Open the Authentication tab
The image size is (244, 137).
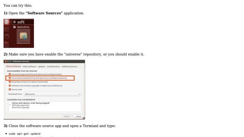pyautogui.click(x=53, y=67)
